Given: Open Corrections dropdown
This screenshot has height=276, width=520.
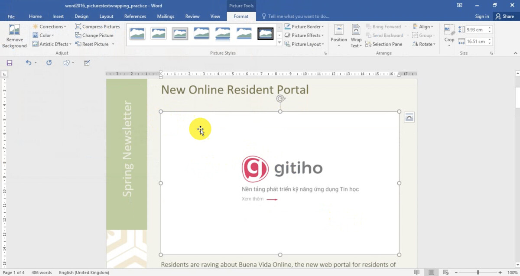Looking at the screenshot, I should click(x=49, y=26).
